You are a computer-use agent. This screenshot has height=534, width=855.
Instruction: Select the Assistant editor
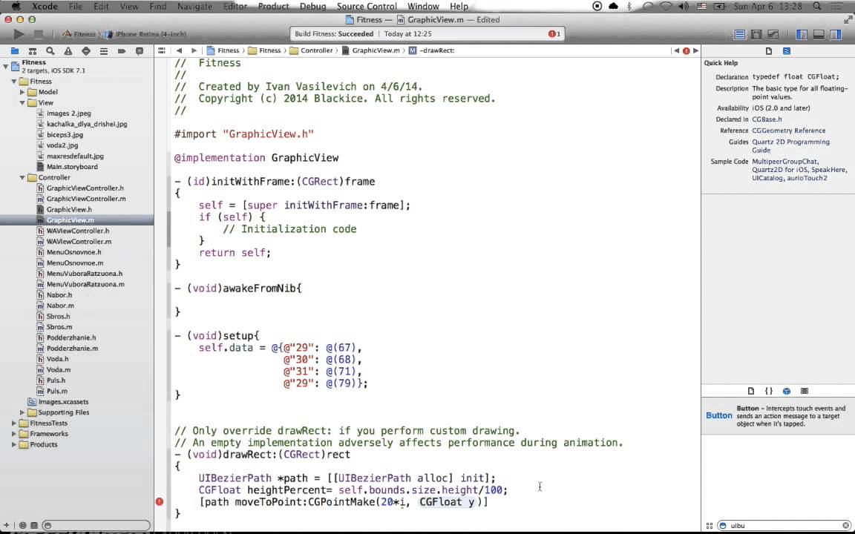(x=756, y=34)
